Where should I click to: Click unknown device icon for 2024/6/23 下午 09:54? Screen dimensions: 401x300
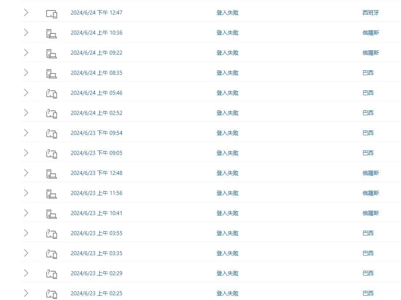pos(52,134)
